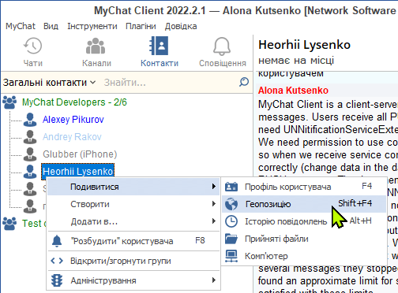Expand the Подивитися submenu arrow

(x=214, y=187)
